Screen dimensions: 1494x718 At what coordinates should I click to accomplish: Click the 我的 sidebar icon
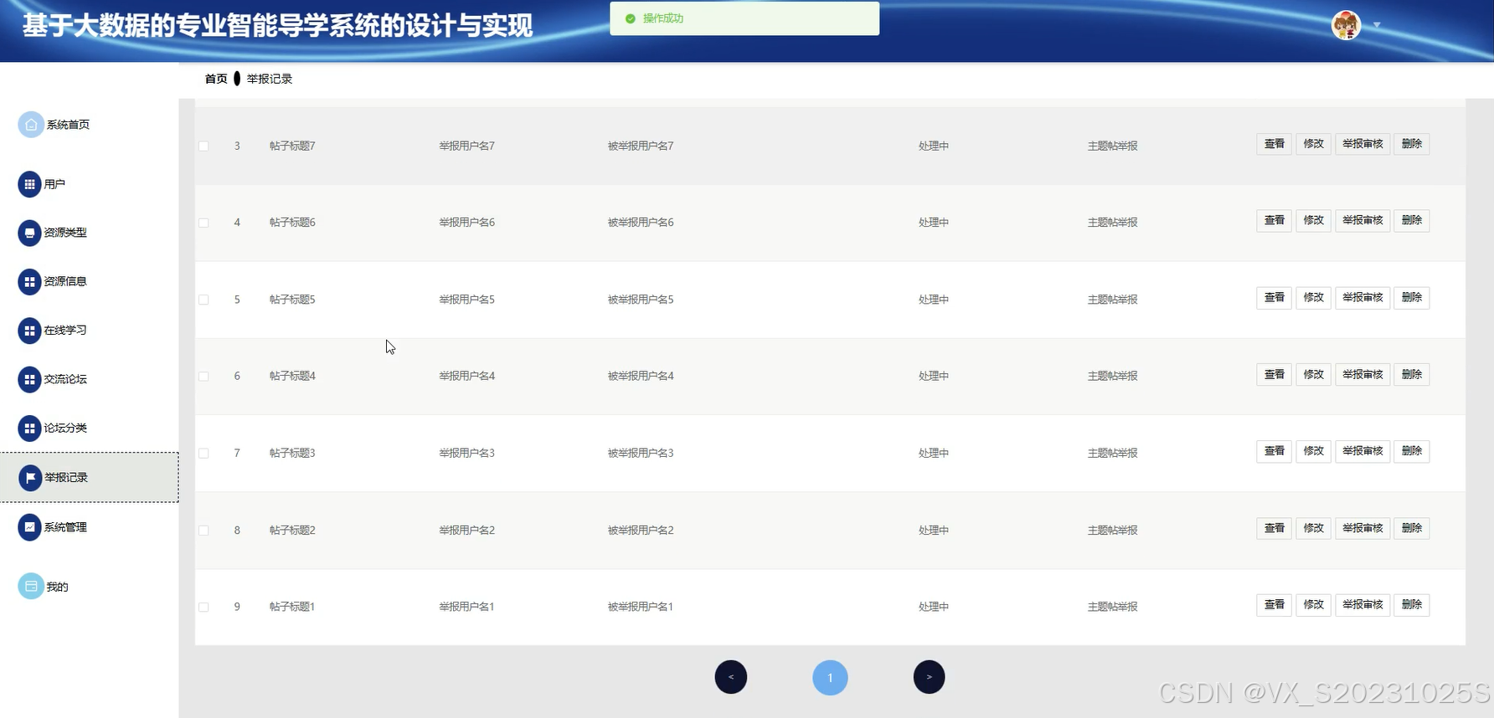tap(31, 587)
